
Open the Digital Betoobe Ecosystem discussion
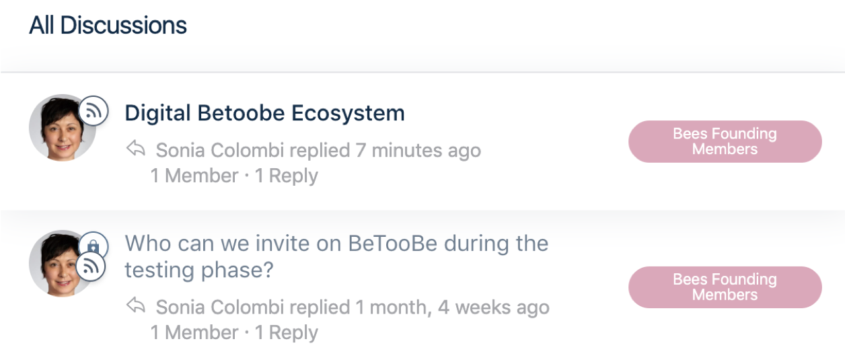(265, 113)
